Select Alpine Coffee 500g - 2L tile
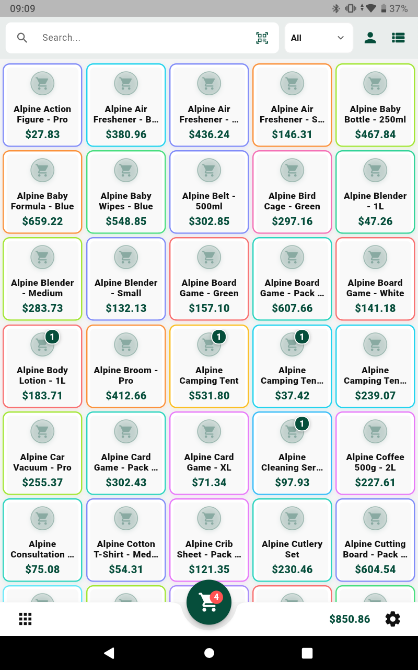418x670 pixels. coord(375,453)
